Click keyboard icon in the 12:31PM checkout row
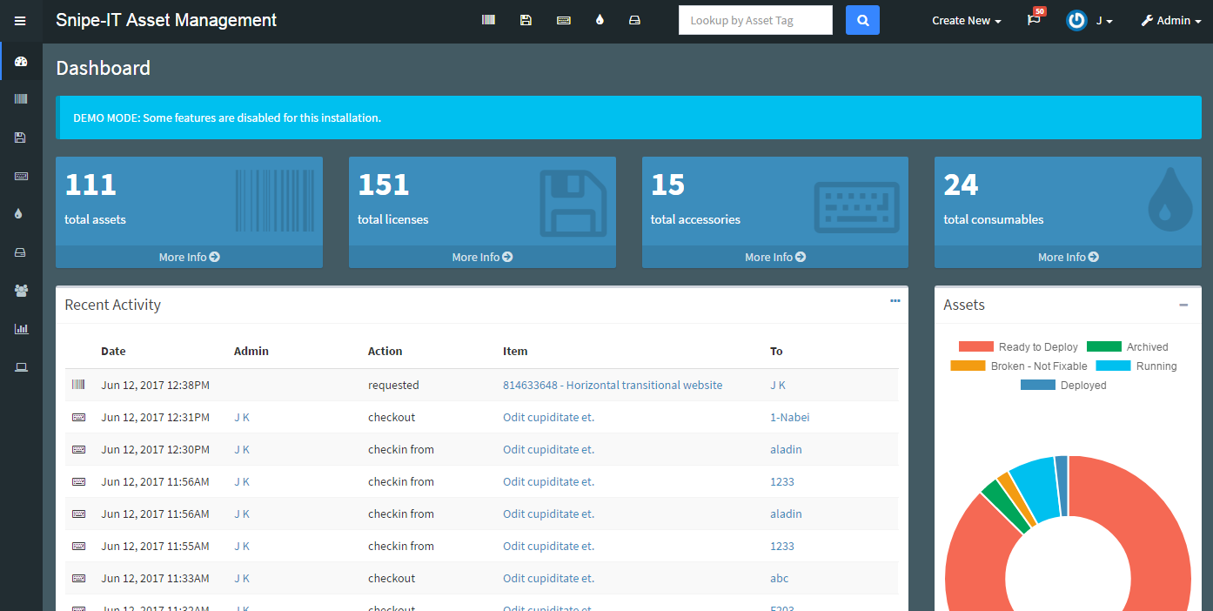Image resolution: width=1213 pixels, height=611 pixels. (x=78, y=417)
